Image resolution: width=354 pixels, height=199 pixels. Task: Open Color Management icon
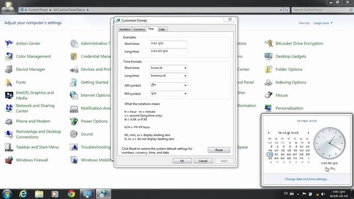9,56
